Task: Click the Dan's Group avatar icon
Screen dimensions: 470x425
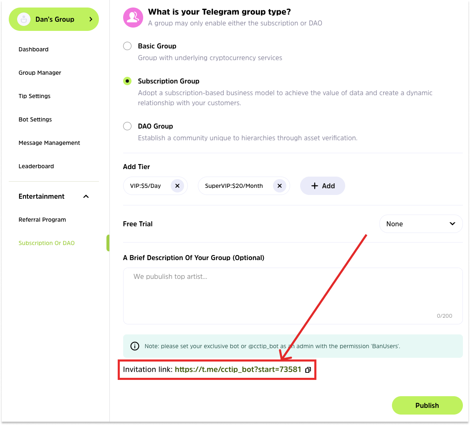Action: coord(24,19)
